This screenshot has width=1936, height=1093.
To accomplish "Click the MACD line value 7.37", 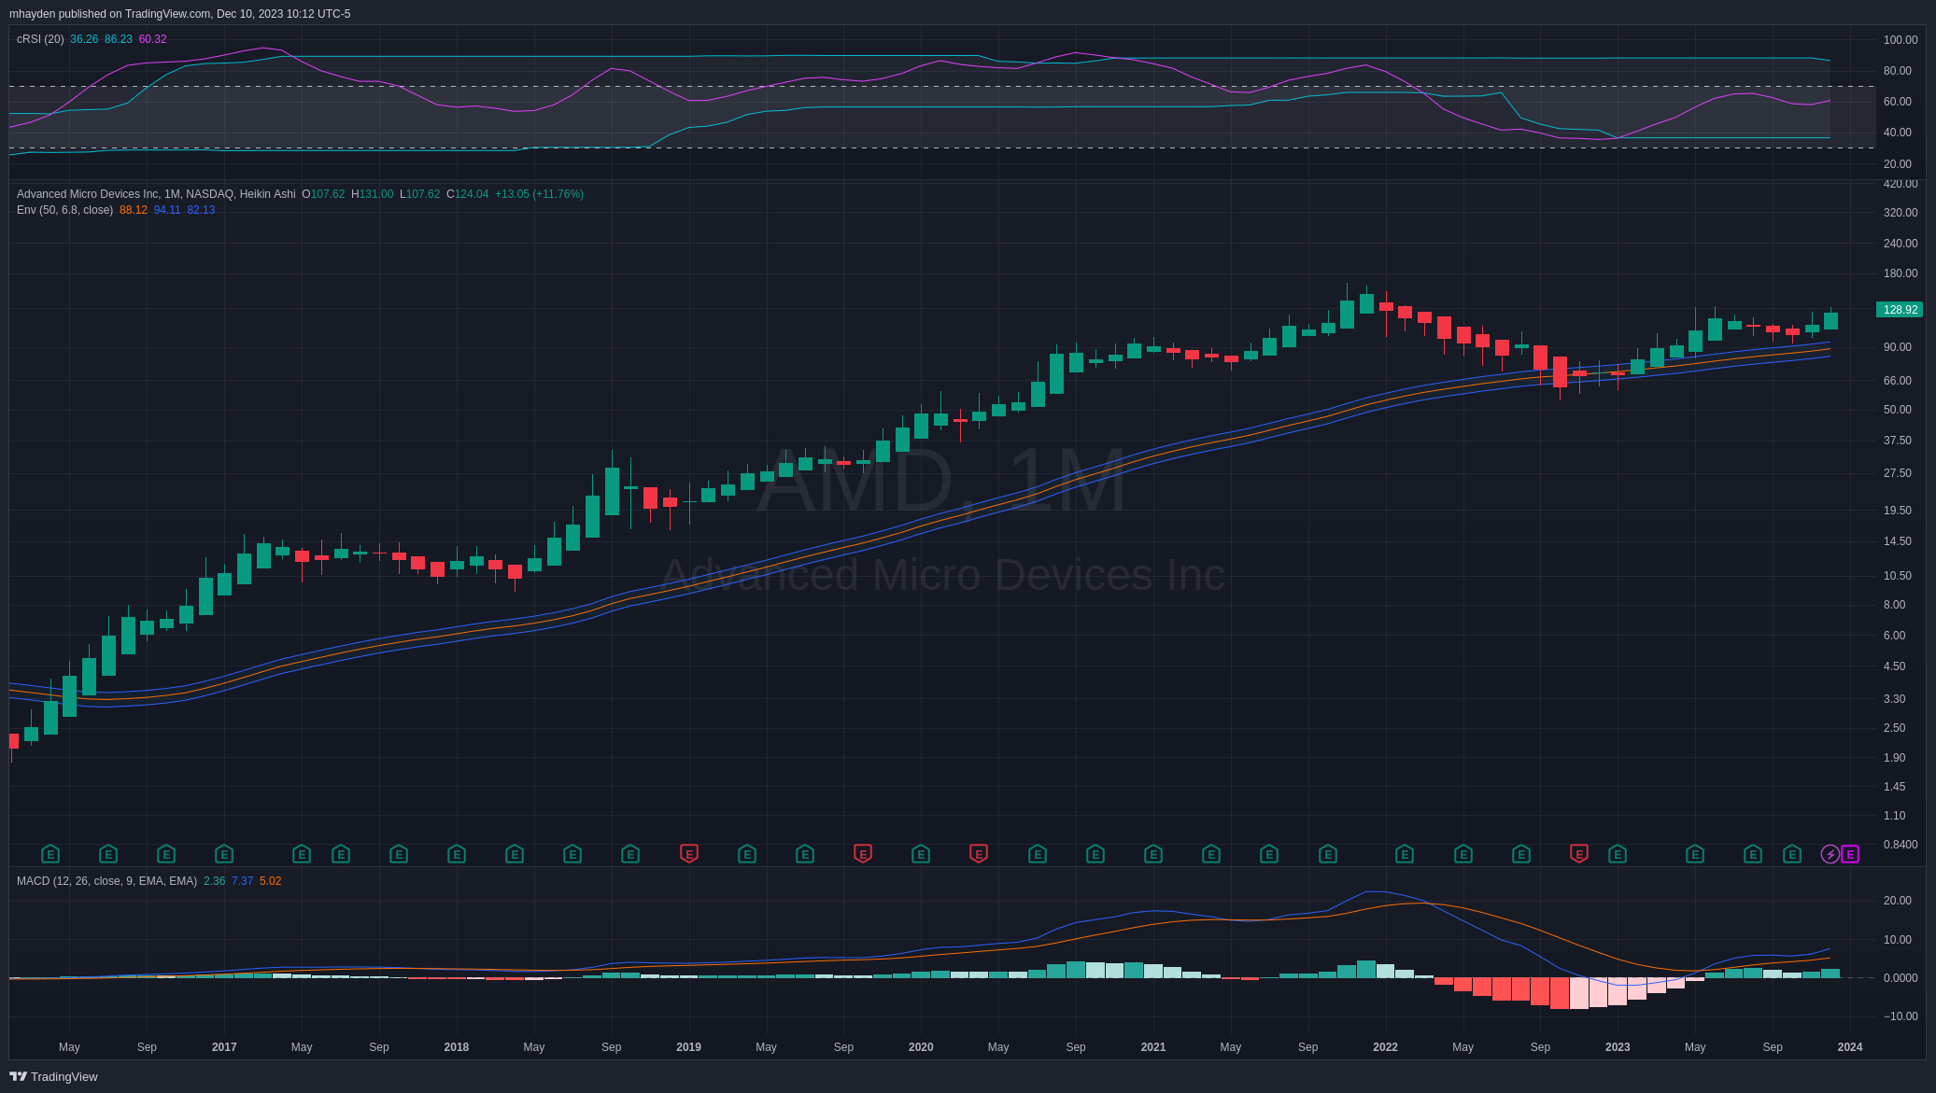I will [x=243, y=881].
